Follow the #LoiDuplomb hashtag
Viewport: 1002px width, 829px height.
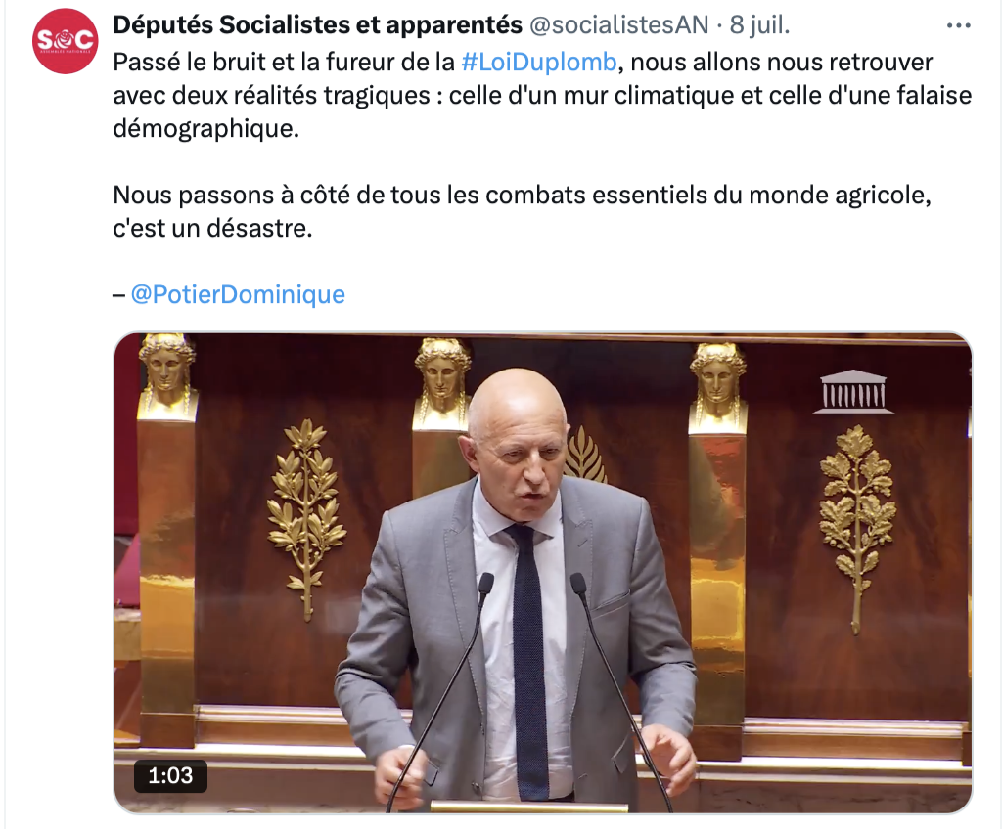(x=539, y=62)
